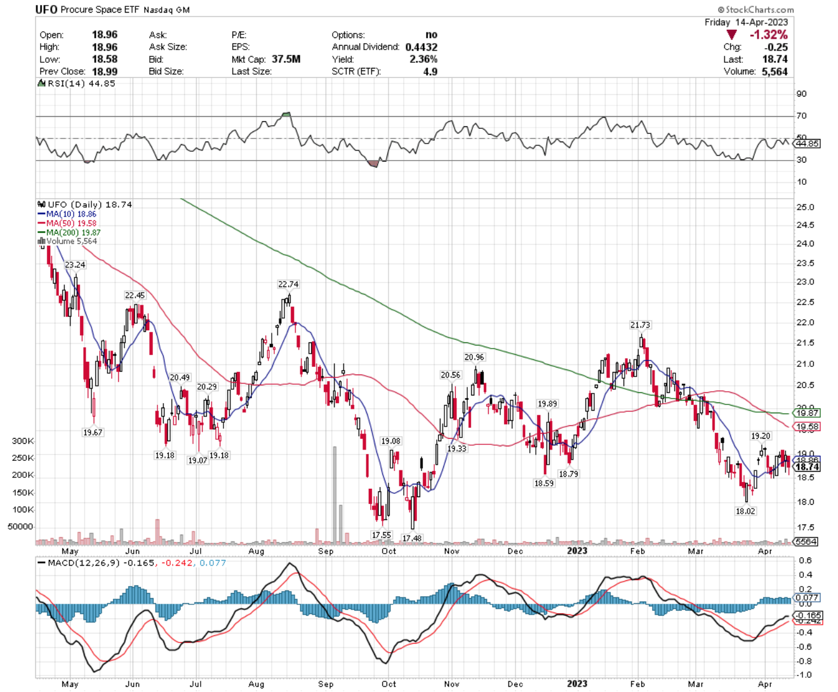The height and width of the screenshot is (692, 838).
Task: Click the red 19.58 axis tag
Action: pyautogui.click(x=807, y=427)
